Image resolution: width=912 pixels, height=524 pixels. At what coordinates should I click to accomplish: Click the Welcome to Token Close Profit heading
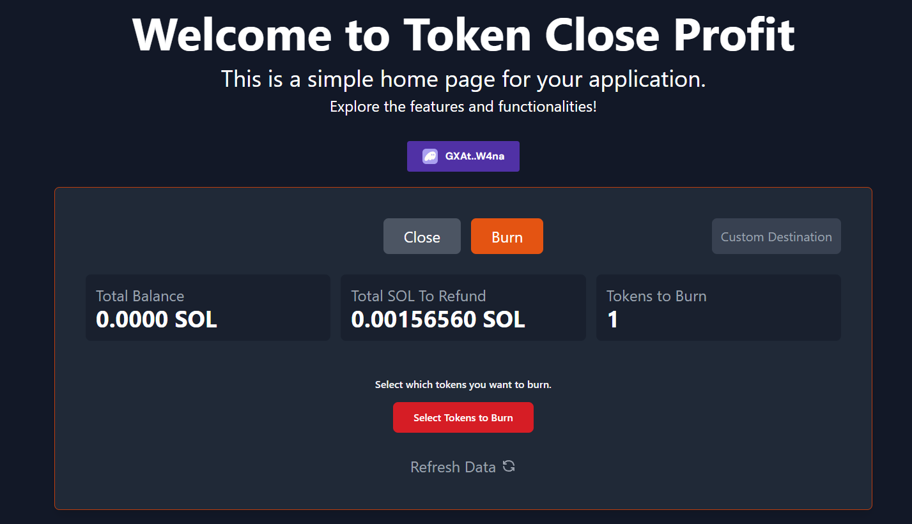(463, 34)
